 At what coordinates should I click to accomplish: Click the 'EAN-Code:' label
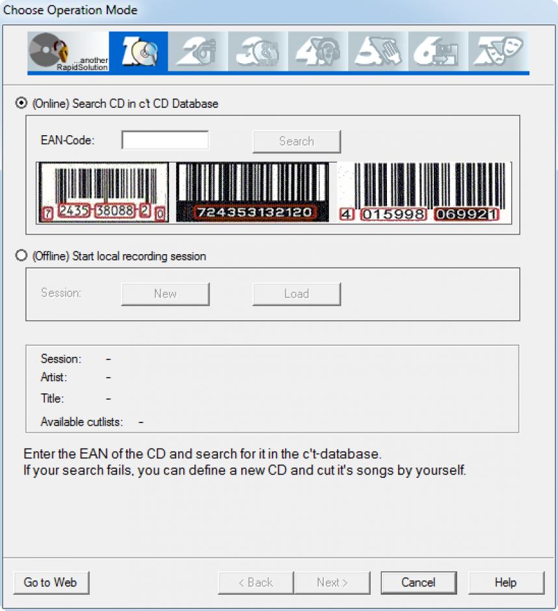pyautogui.click(x=68, y=140)
